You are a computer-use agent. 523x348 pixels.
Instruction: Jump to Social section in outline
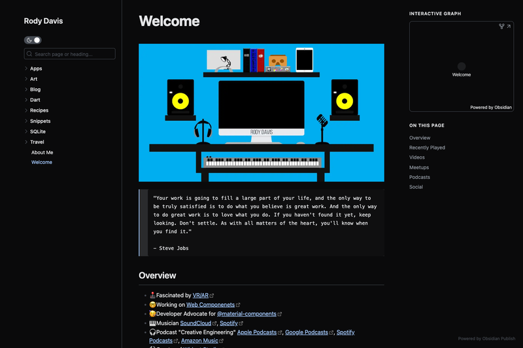point(416,187)
